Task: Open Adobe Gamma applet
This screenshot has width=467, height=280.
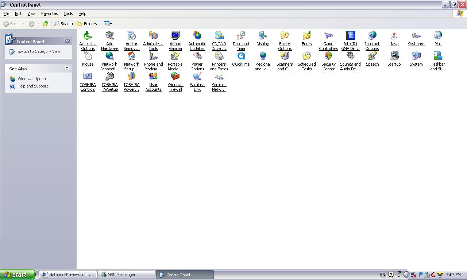Action: click(175, 36)
